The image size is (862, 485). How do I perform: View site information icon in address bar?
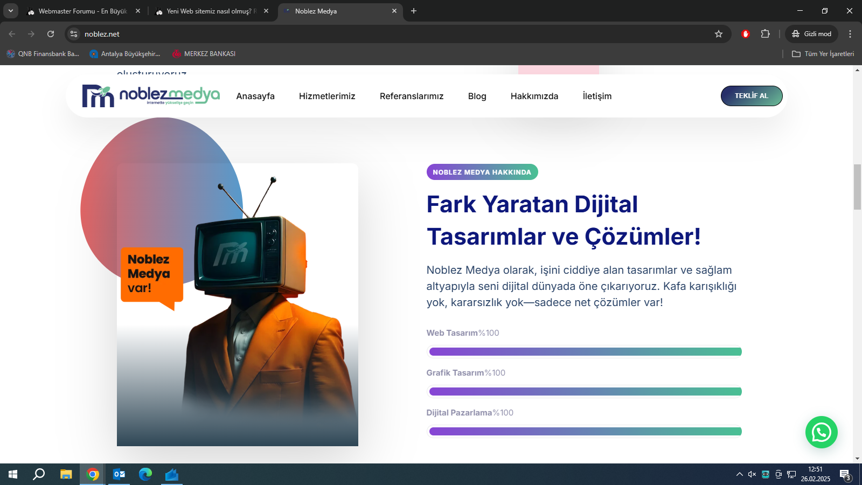[74, 34]
